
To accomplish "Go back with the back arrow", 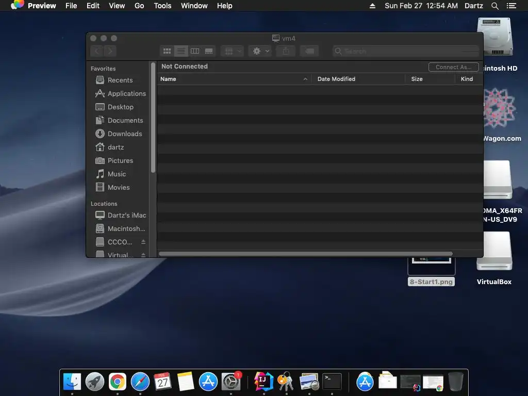I will 97,51.
